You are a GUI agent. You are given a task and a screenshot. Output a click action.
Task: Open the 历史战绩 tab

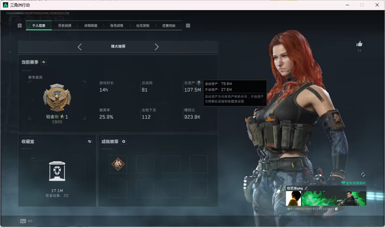(x=65, y=25)
